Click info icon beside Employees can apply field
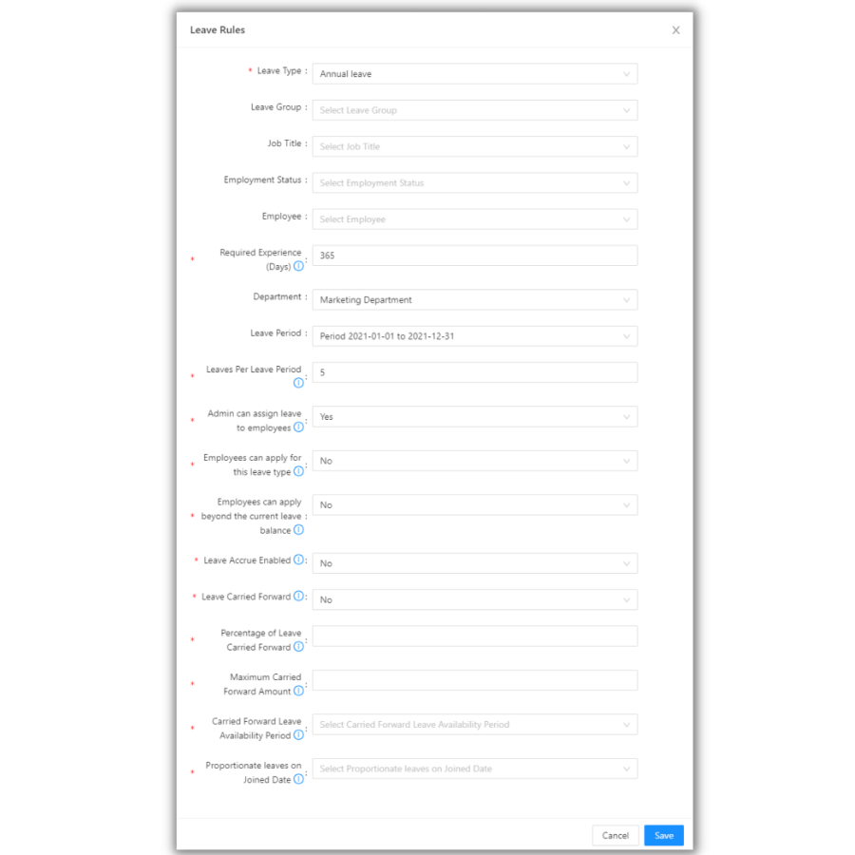 point(298,471)
